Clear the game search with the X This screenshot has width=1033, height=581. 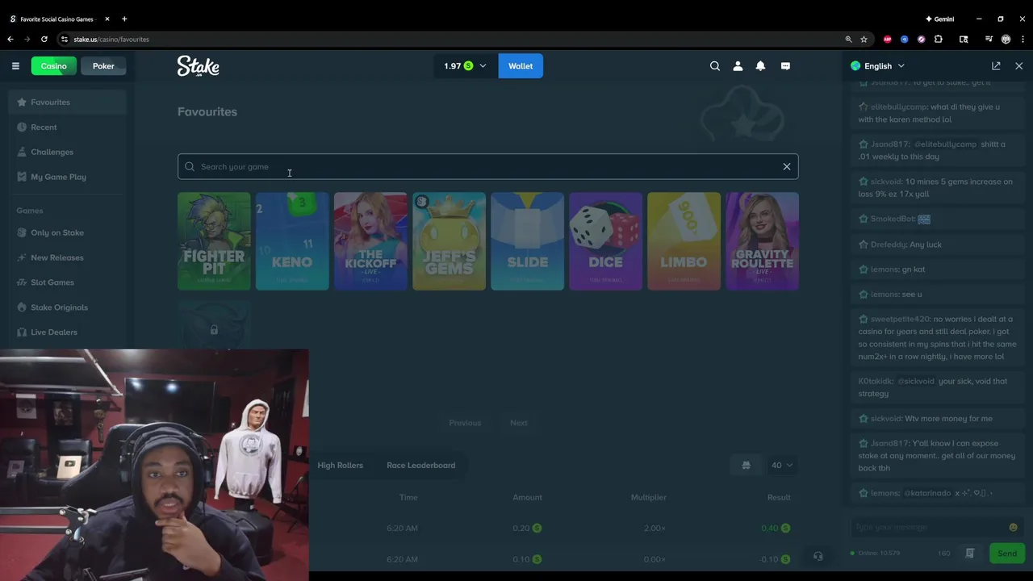click(787, 167)
